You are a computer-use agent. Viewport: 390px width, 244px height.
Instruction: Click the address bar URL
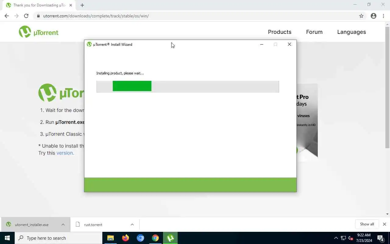coord(96,16)
